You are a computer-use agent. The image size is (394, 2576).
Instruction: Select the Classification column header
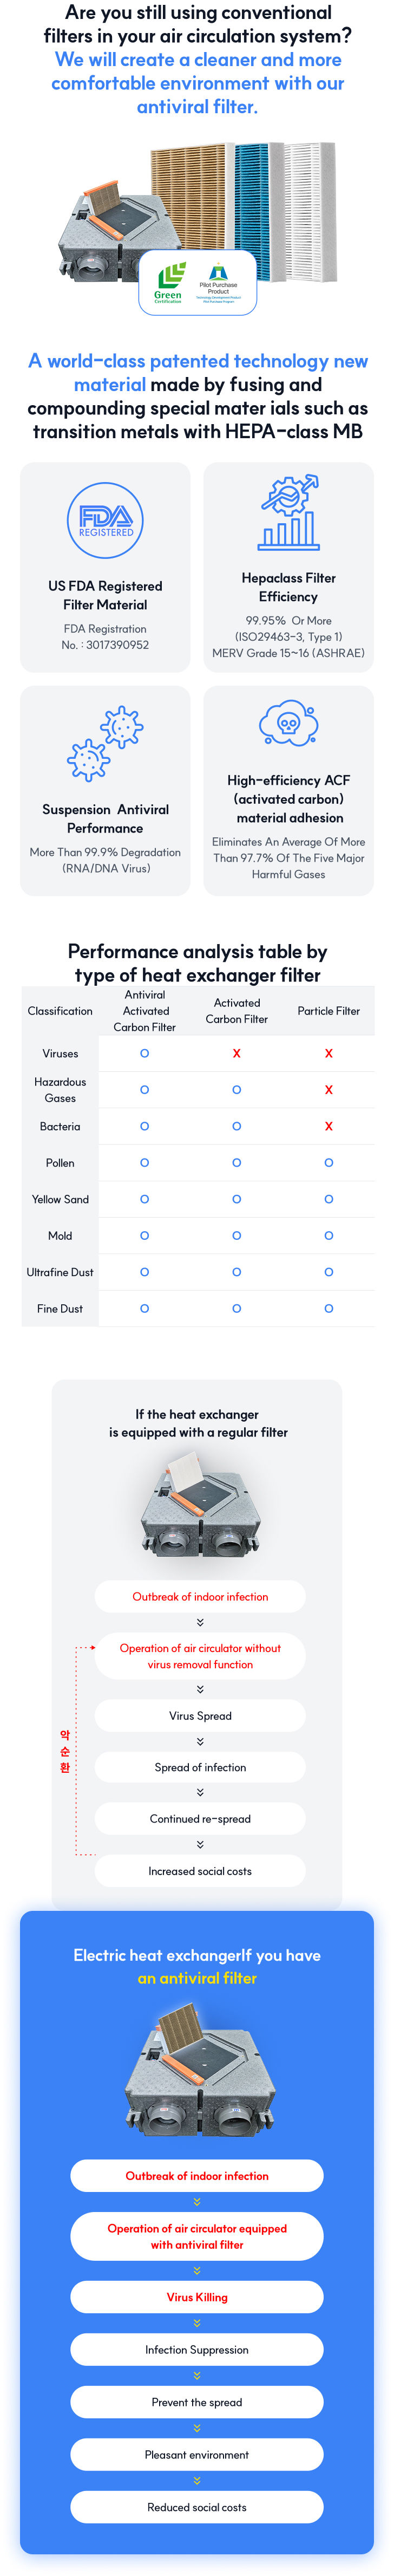pyautogui.click(x=60, y=1011)
